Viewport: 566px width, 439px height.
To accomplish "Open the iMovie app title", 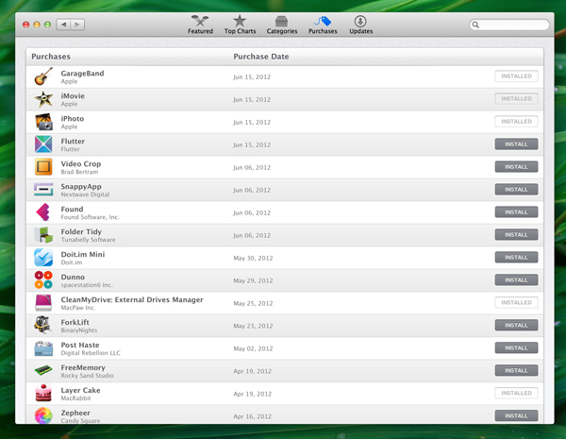I will [x=73, y=96].
